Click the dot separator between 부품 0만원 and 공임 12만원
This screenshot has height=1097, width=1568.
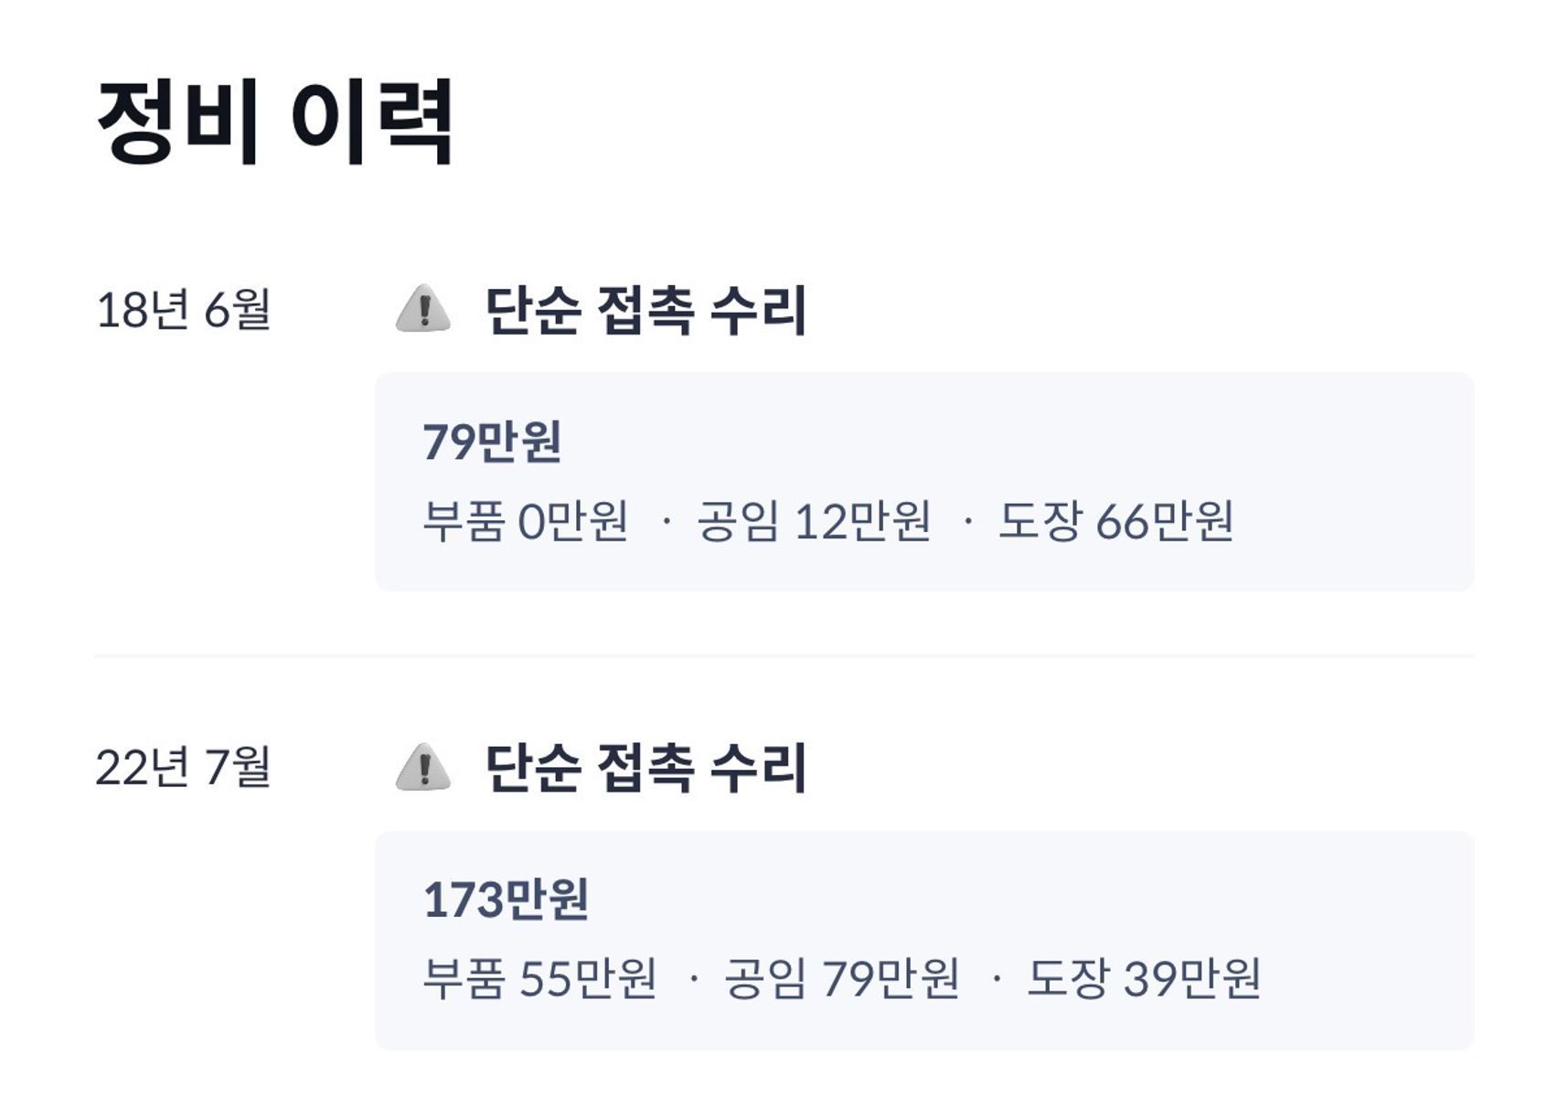(667, 522)
